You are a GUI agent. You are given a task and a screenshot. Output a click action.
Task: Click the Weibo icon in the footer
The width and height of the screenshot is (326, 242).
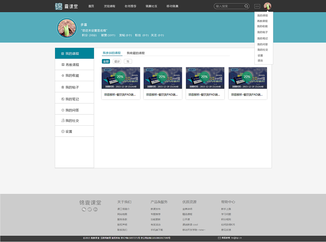point(89,209)
